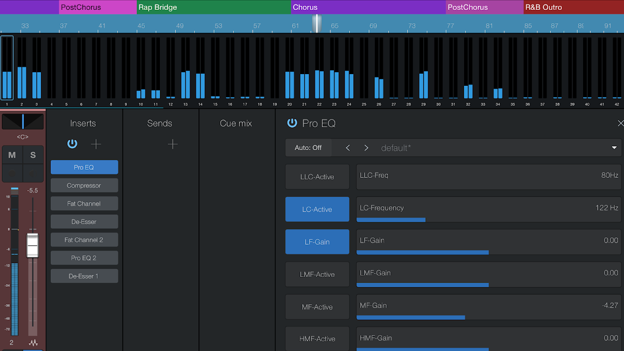Enable the LLC-Active toggle
Screen dimensions: 624x351
pos(317,177)
